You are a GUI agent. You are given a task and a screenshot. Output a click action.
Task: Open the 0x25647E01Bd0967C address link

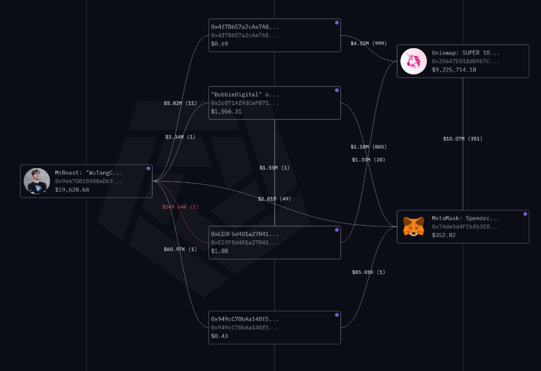465,61
